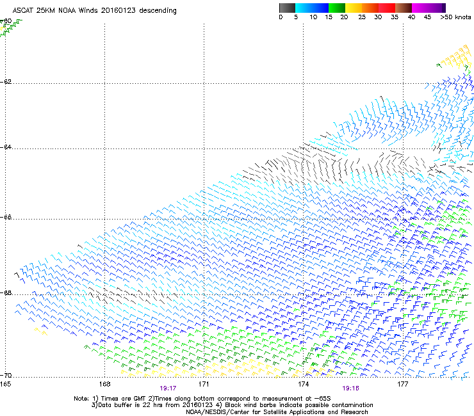Click the latitude label '-60'
Screen dimensions: 474x416
[6, 21]
